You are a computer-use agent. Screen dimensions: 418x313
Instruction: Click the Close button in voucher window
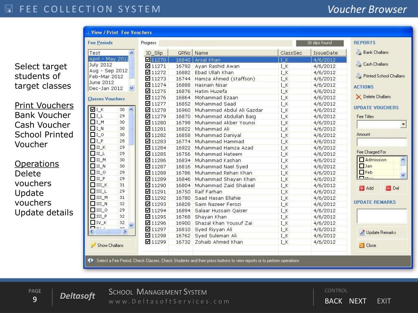[x=382, y=245]
